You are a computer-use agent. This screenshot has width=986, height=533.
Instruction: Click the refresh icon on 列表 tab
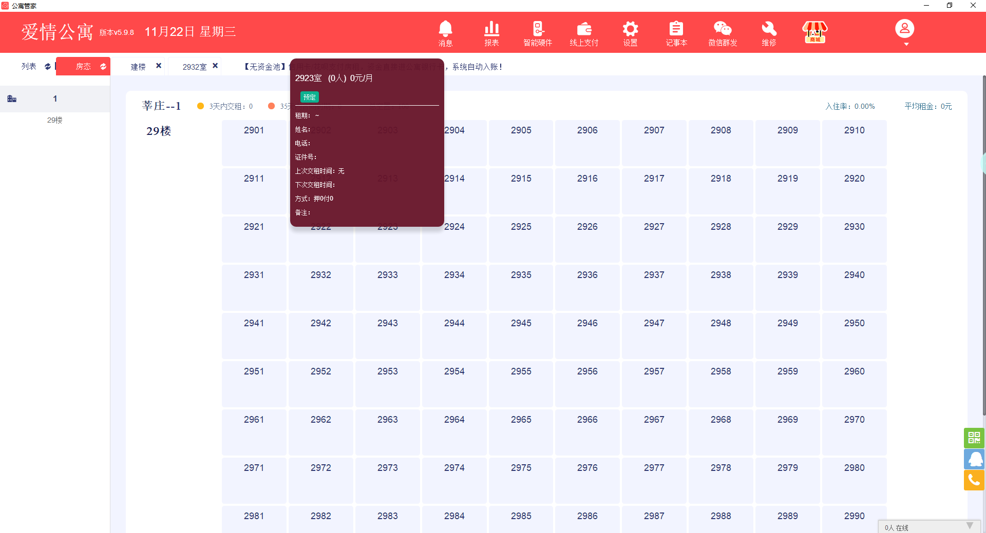pos(48,66)
